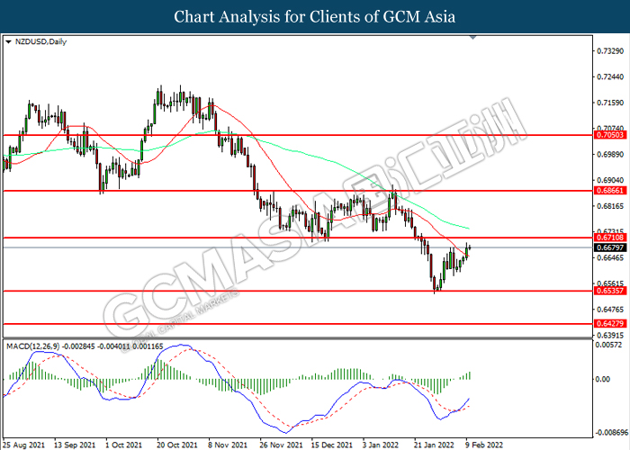Click the current price 0.66797 label

(610, 247)
